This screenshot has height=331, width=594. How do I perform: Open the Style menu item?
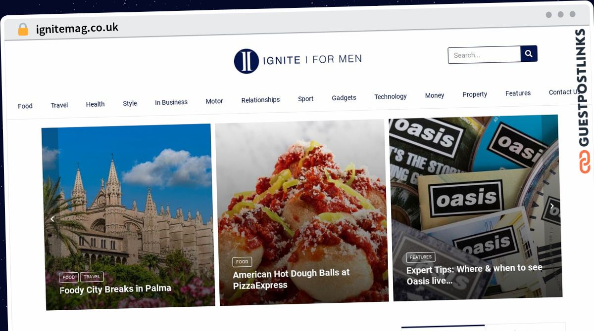coord(130,103)
